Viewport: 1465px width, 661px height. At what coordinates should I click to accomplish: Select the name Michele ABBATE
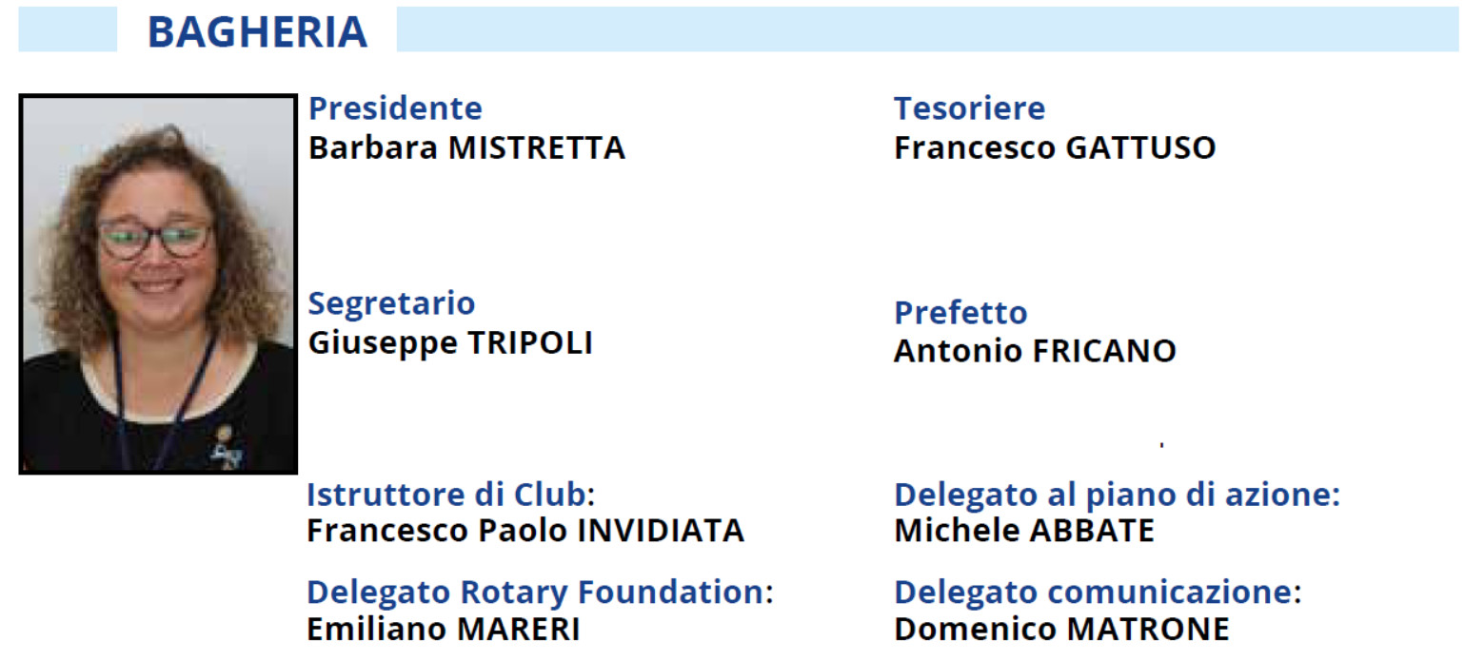point(1024,531)
